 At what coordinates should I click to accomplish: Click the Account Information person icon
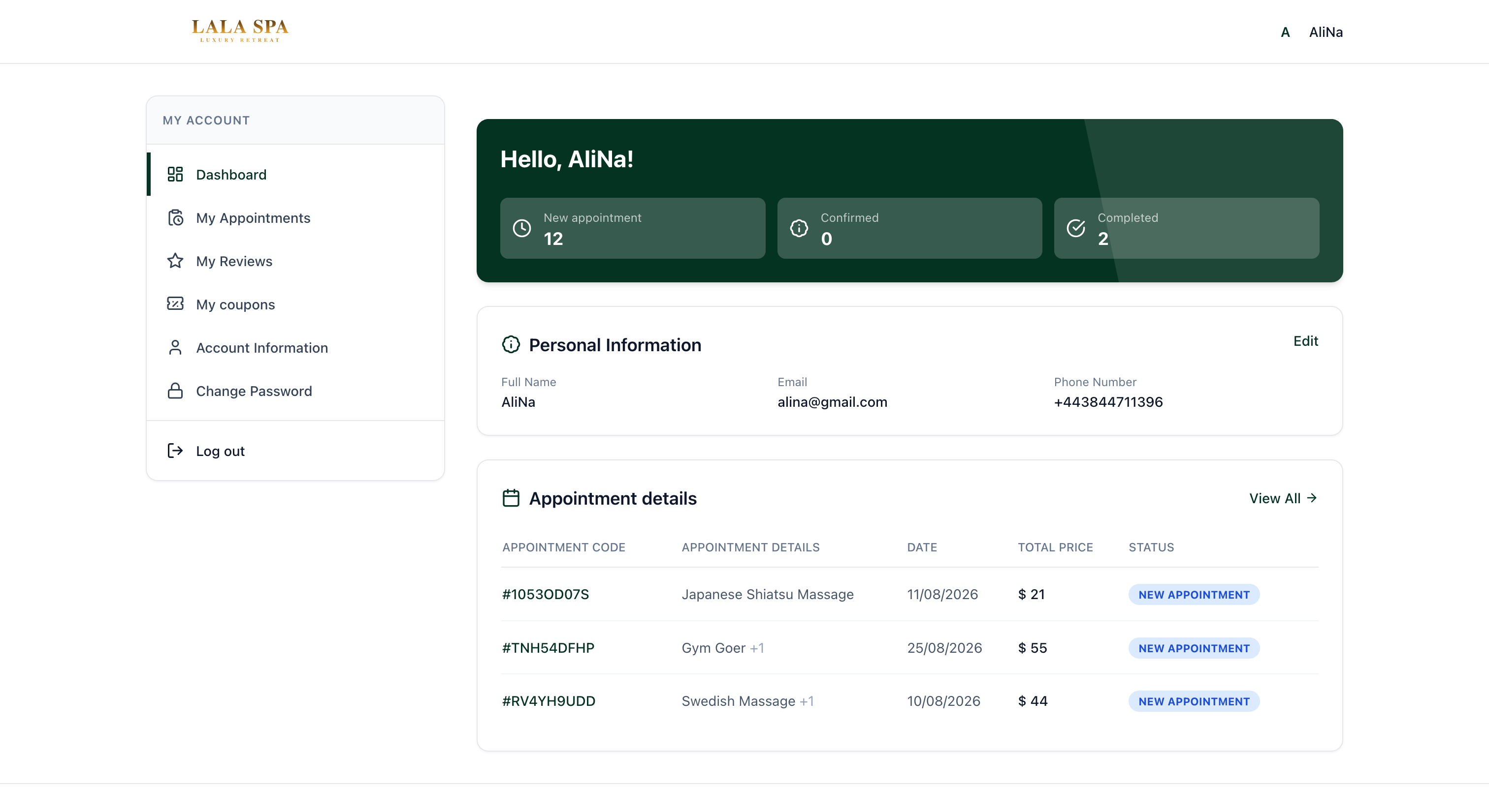[175, 348]
